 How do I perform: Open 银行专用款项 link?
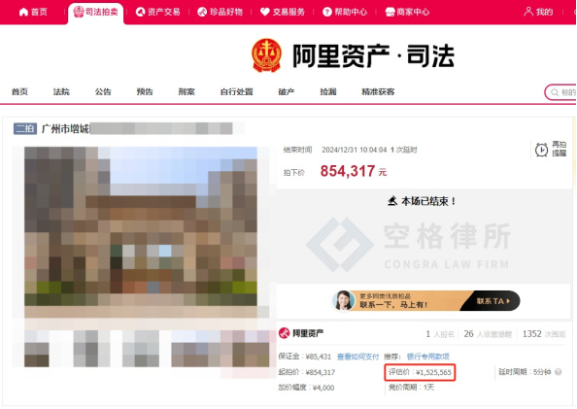click(428, 357)
